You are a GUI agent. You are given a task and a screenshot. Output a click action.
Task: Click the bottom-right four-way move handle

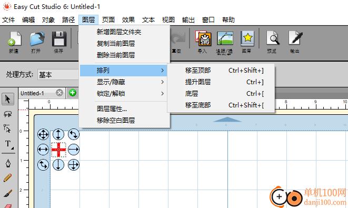tap(74, 165)
